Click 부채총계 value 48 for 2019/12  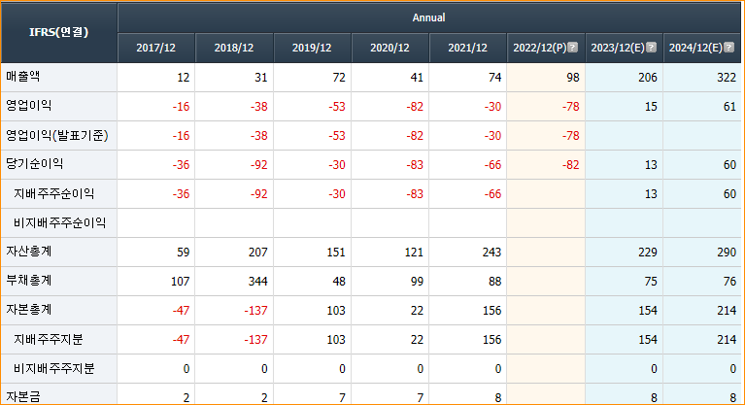pyautogui.click(x=339, y=282)
